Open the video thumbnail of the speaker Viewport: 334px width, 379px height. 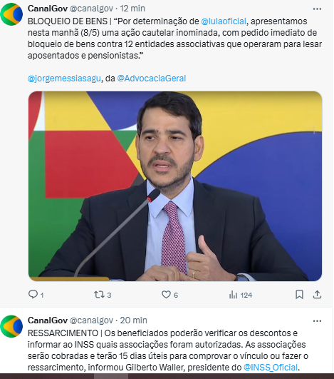click(175, 186)
